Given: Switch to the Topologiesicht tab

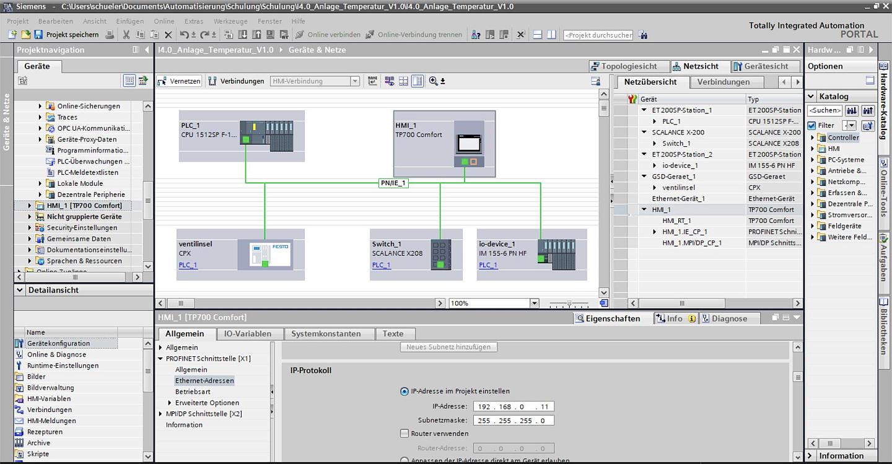Looking at the screenshot, I should [x=629, y=66].
